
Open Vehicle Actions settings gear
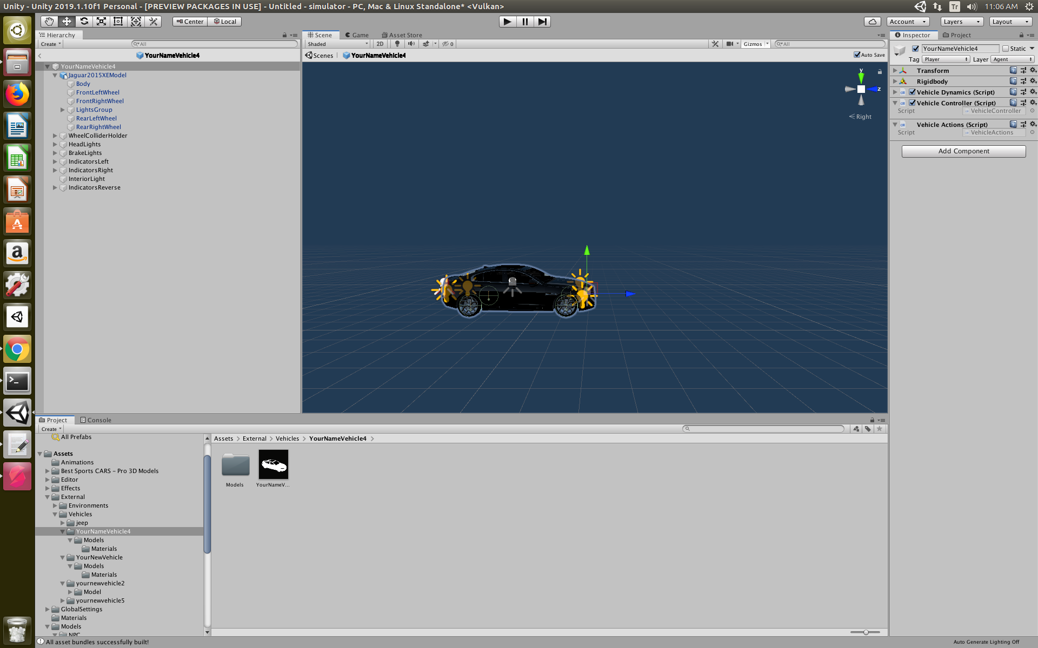(x=1033, y=124)
